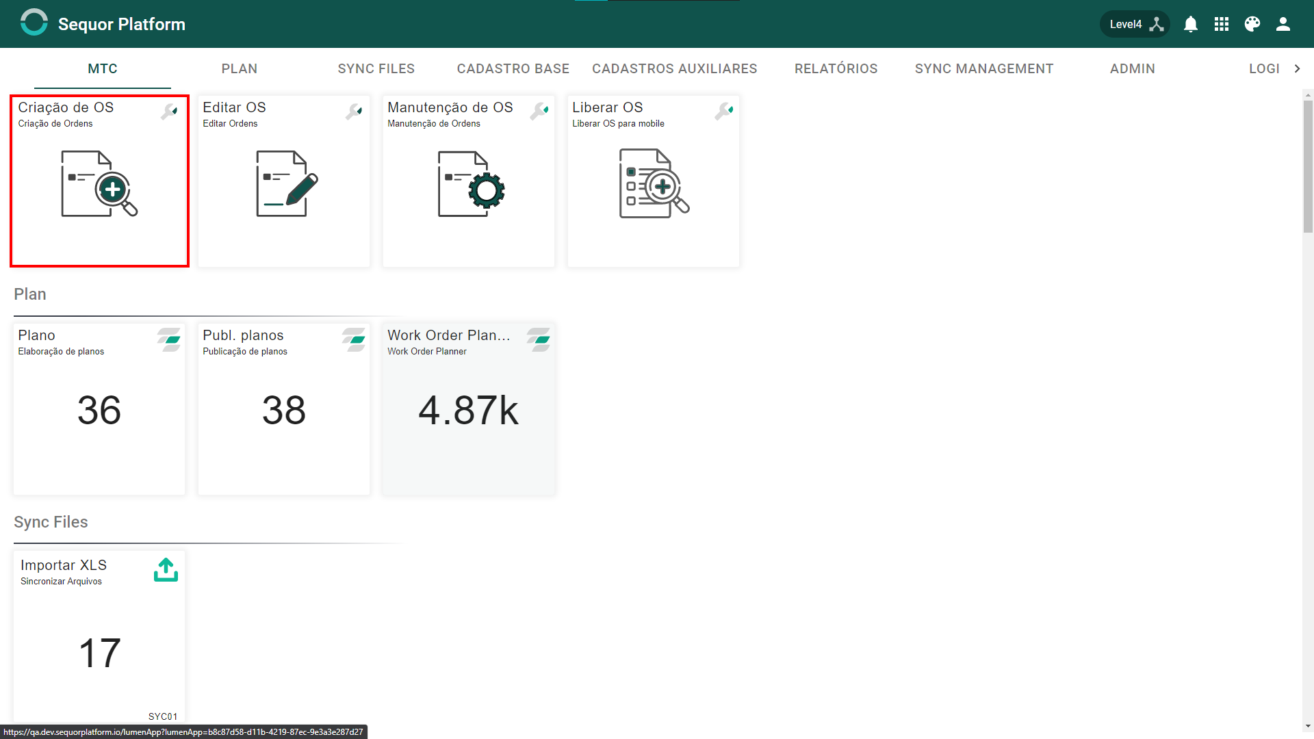Open the apps grid menu
Viewport: 1314px width, 739px height.
tap(1222, 25)
